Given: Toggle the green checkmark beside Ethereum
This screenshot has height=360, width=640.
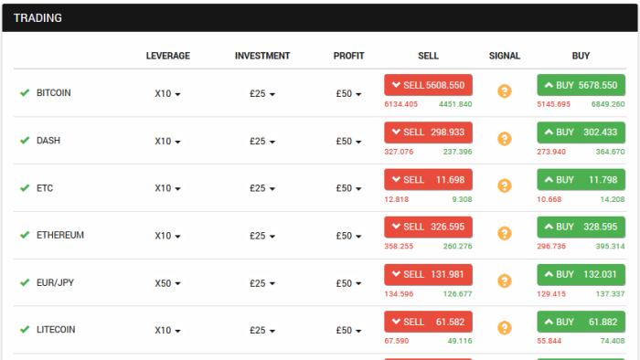Looking at the screenshot, I should click(x=25, y=235).
